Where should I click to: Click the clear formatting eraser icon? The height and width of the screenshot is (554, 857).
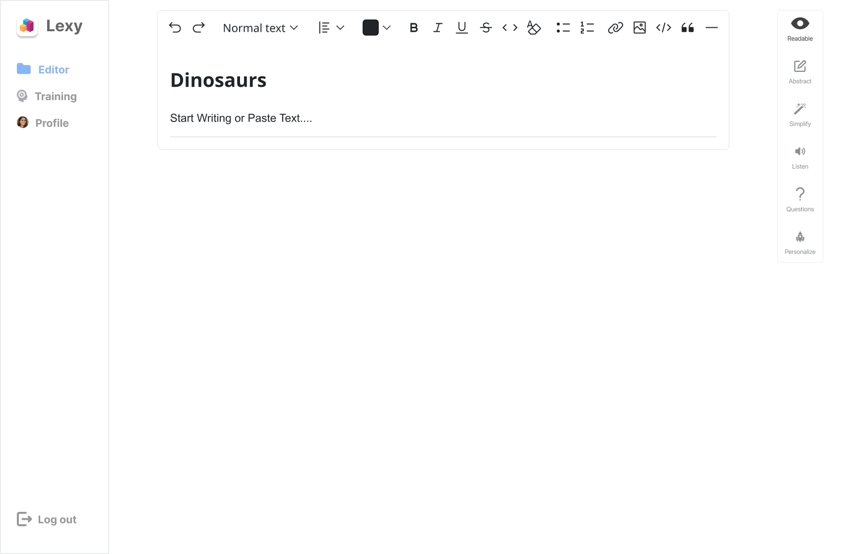point(534,28)
